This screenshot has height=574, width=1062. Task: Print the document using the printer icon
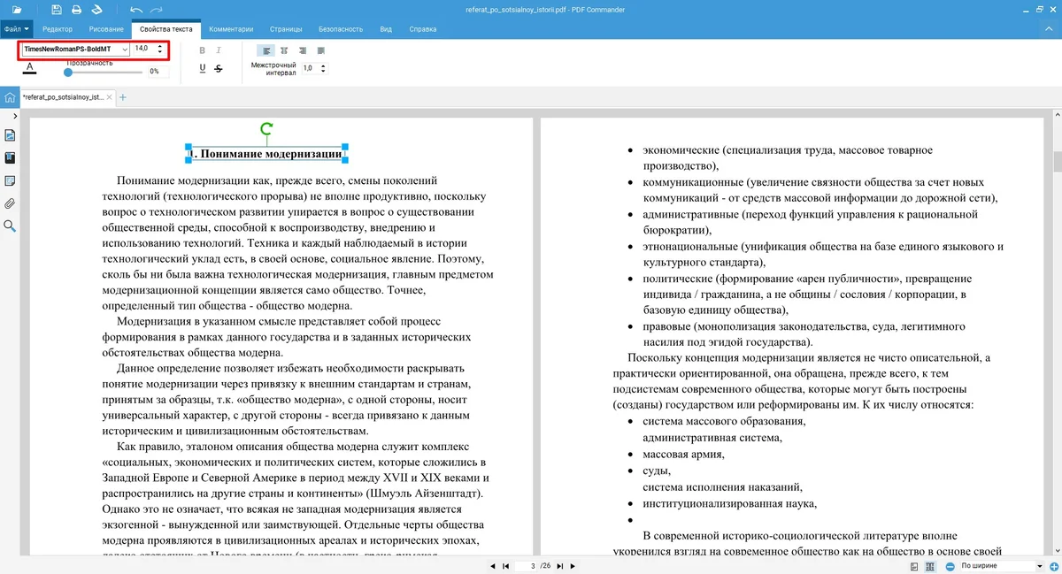point(76,10)
